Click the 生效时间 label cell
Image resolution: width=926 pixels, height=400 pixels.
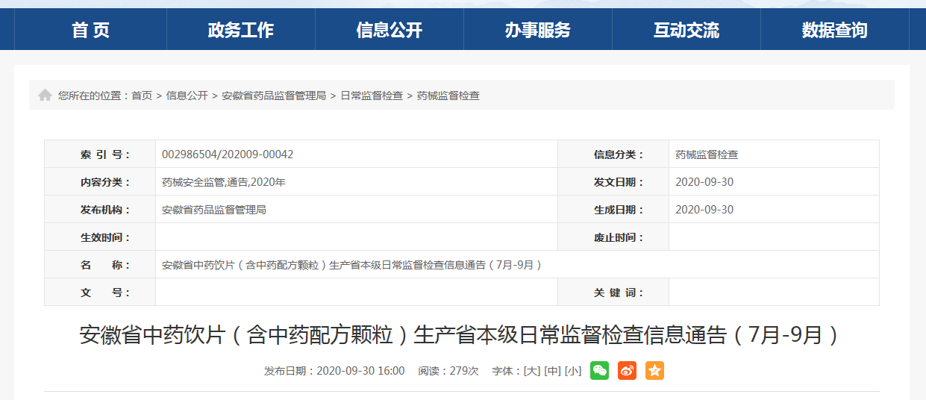click(x=100, y=237)
